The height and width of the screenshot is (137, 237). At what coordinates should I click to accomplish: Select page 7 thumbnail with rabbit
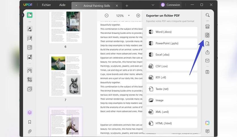tap(65, 76)
